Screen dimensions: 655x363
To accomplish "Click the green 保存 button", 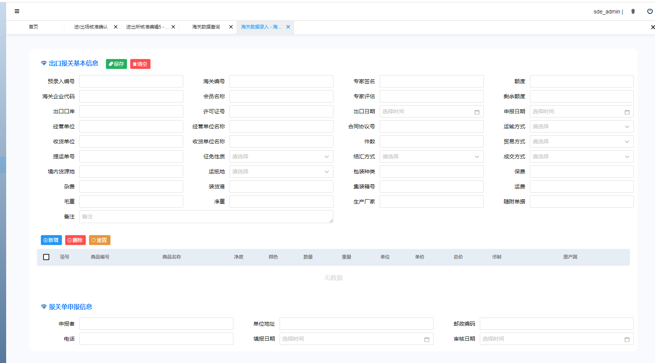I will 116,64.
